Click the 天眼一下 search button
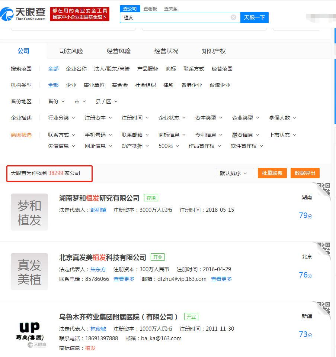336x357 pixels. click(254, 17)
